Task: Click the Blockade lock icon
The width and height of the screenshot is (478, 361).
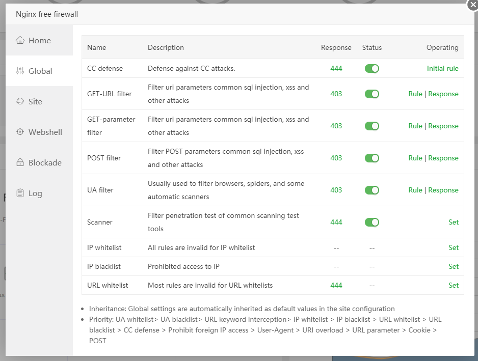Action: (20, 162)
